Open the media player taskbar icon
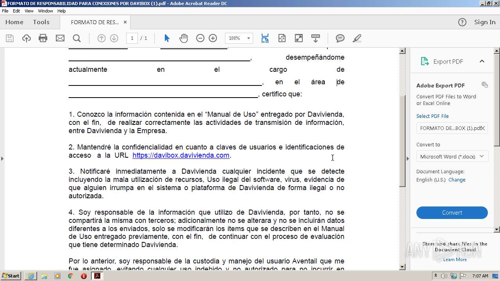The image size is (500, 281). (x=57, y=276)
